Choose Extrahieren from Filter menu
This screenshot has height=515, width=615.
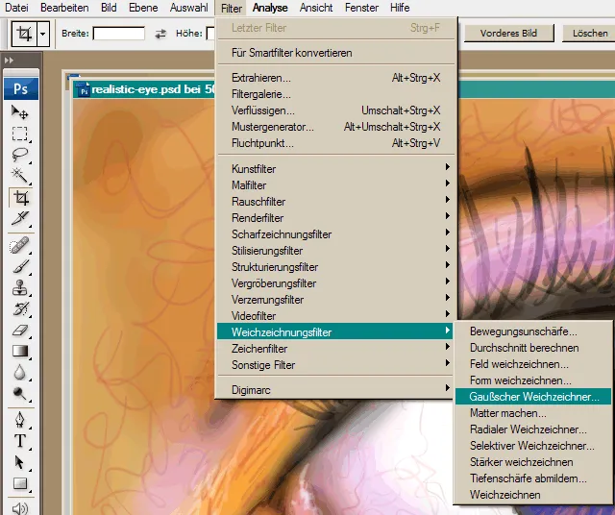(336, 78)
